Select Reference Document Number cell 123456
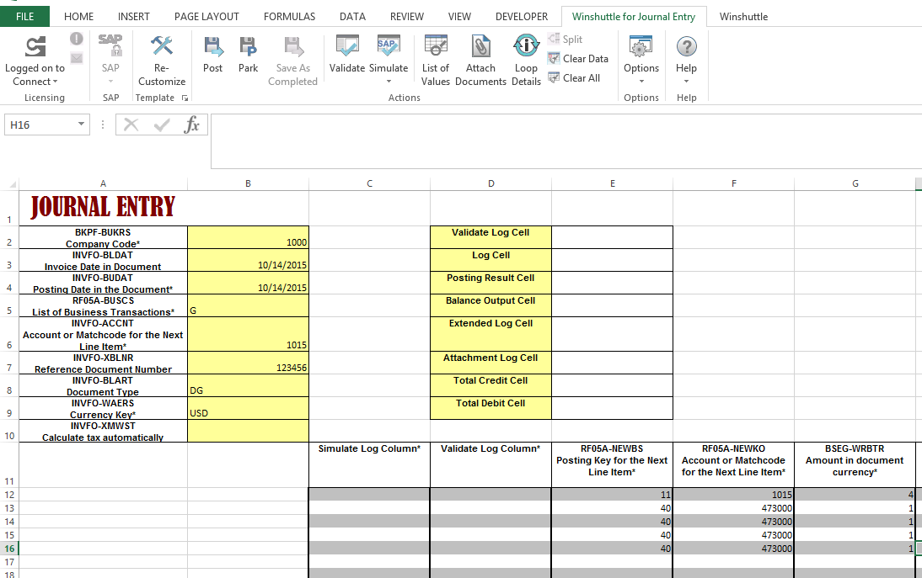 [248, 363]
